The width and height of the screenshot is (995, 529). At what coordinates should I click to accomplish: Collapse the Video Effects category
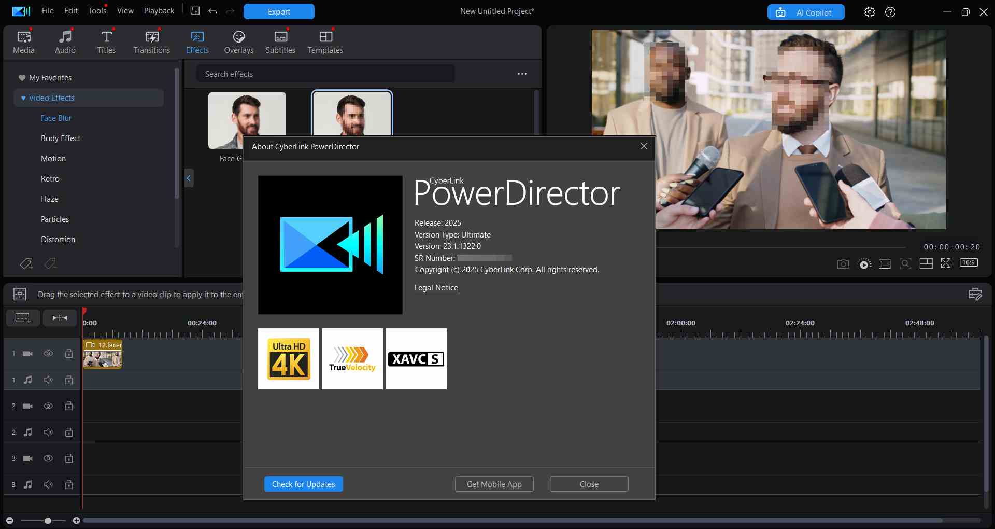click(x=23, y=98)
